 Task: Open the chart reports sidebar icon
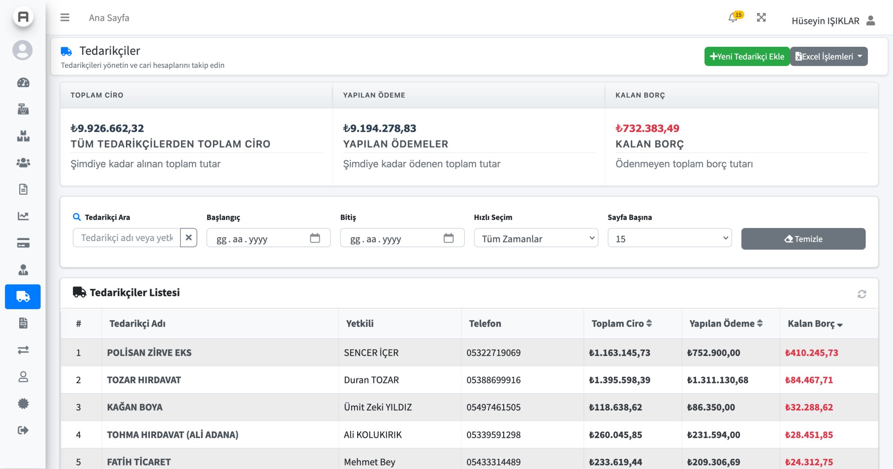click(x=23, y=216)
